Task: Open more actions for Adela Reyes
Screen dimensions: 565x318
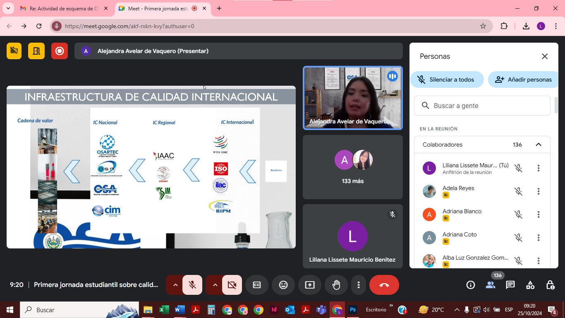Action: tap(539, 191)
